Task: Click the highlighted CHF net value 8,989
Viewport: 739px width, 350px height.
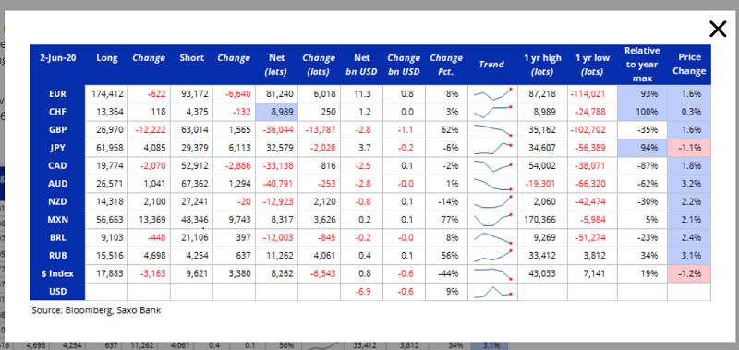Action: [276, 112]
